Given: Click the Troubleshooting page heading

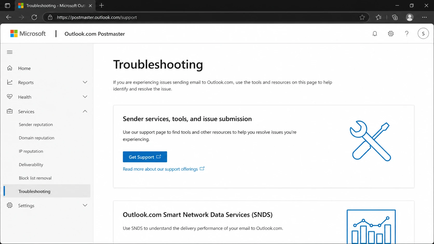Looking at the screenshot, I should coord(158,65).
